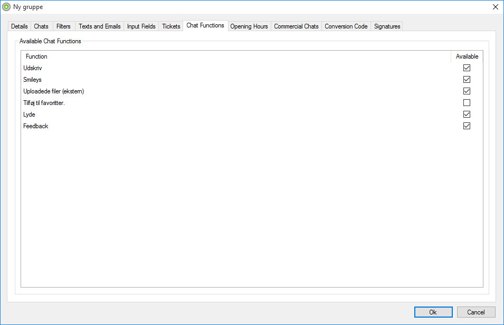Disable Uploadede filer (ekstern) checkbox
This screenshot has width=504, height=325.
(x=467, y=91)
